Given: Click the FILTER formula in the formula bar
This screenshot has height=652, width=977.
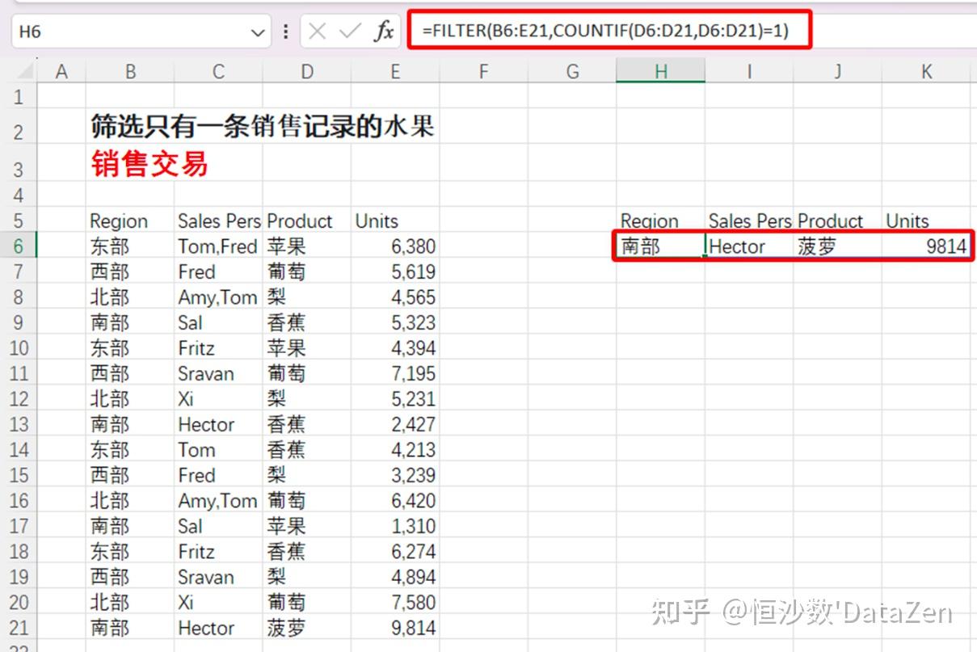Looking at the screenshot, I should click(606, 32).
